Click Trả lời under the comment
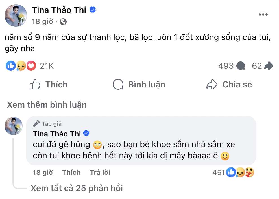The height and width of the screenshot is (199, 279). [100, 173]
